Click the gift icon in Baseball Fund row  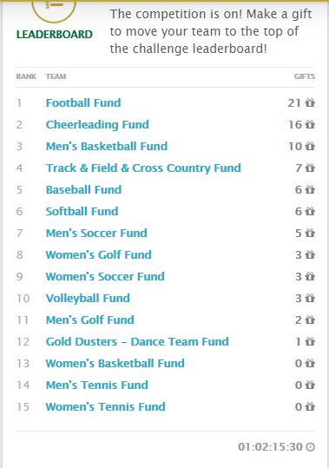click(x=310, y=189)
